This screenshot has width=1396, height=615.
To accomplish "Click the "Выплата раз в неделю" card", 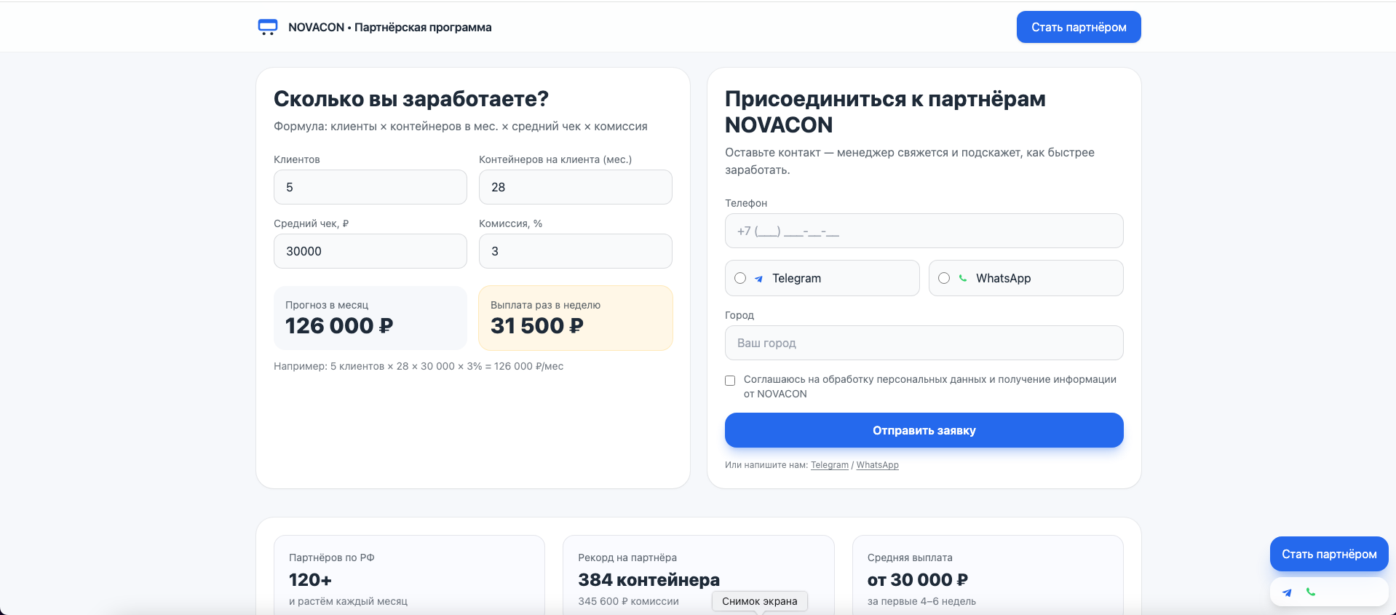I will click(575, 318).
